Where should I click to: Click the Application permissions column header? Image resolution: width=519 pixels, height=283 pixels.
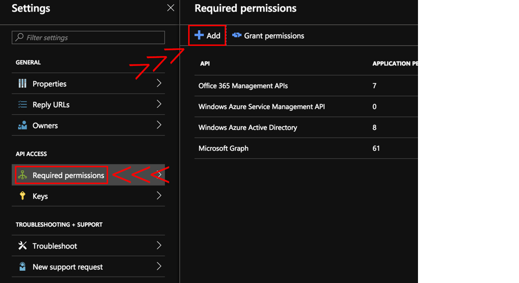coord(395,63)
